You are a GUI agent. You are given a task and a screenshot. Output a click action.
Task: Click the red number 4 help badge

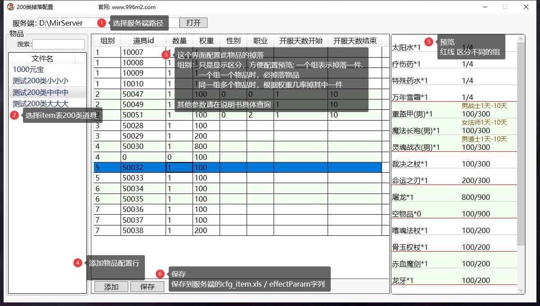pos(77,263)
